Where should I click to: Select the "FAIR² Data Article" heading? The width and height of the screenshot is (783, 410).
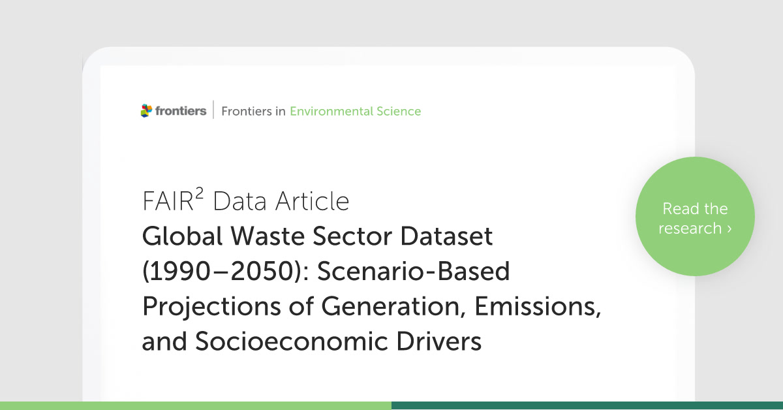(x=245, y=202)
